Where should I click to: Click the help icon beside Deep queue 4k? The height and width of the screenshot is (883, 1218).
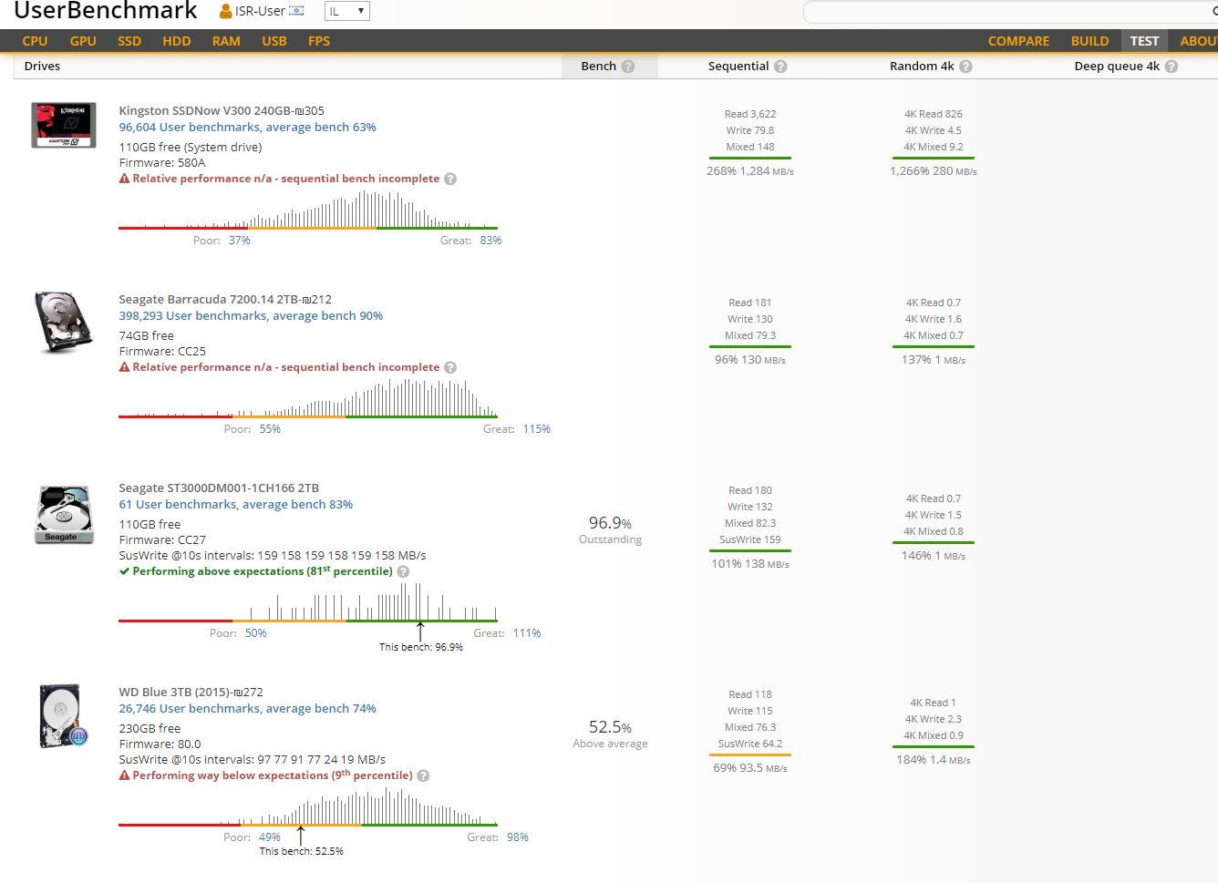(1172, 67)
